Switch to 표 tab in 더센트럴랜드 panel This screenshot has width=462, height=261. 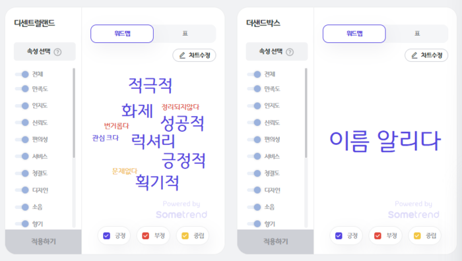185,34
